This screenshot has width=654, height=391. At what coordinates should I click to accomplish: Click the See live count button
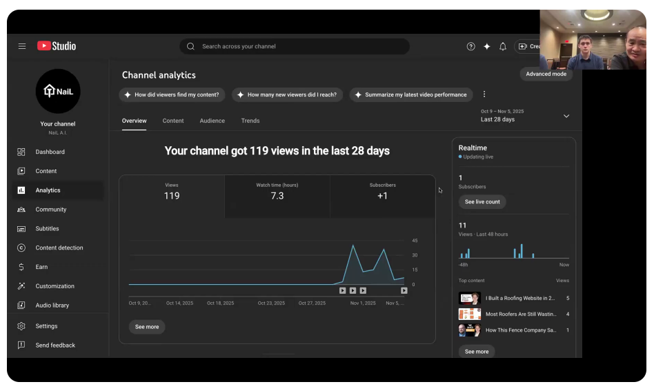482,202
